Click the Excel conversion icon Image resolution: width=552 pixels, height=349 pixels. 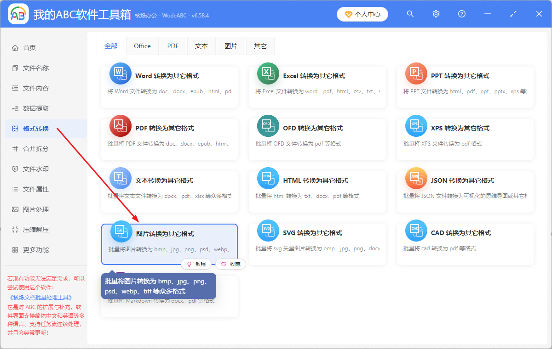tap(268, 73)
